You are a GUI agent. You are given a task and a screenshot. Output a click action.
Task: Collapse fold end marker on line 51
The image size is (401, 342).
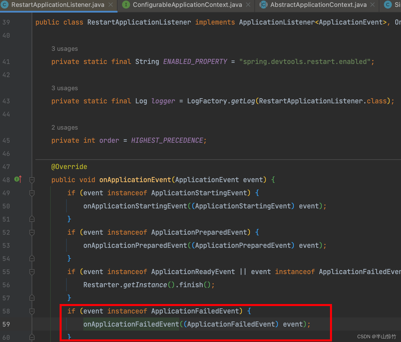point(32,219)
